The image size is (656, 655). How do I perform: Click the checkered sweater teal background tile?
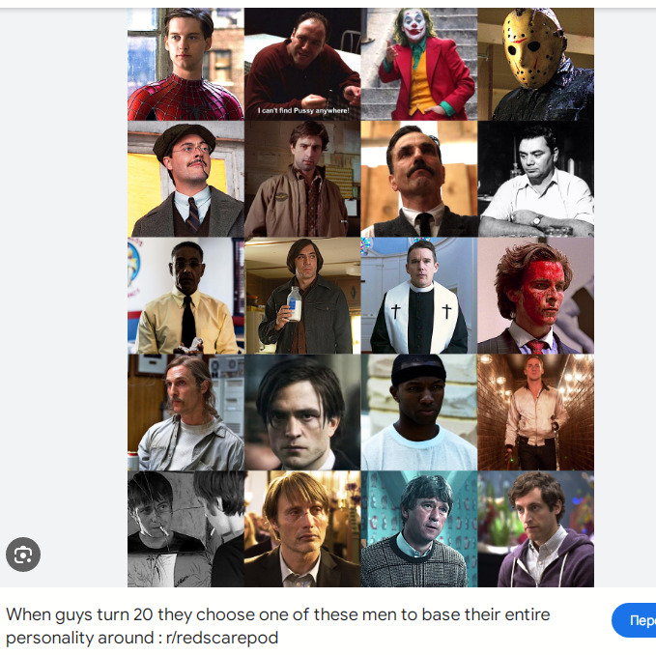(419, 528)
